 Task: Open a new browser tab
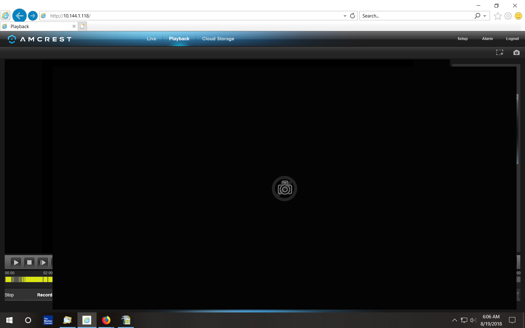click(x=82, y=26)
